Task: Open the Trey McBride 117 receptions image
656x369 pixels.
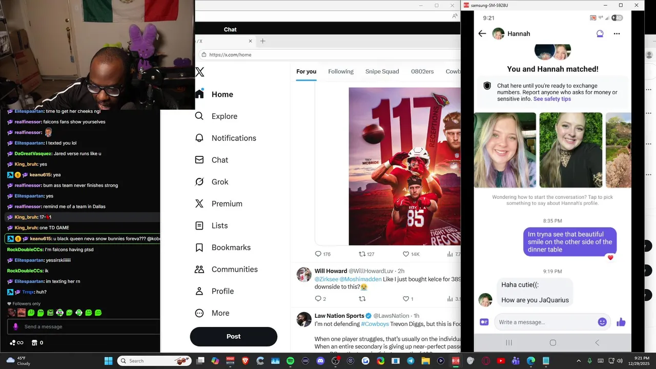Action: tap(404, 167)
